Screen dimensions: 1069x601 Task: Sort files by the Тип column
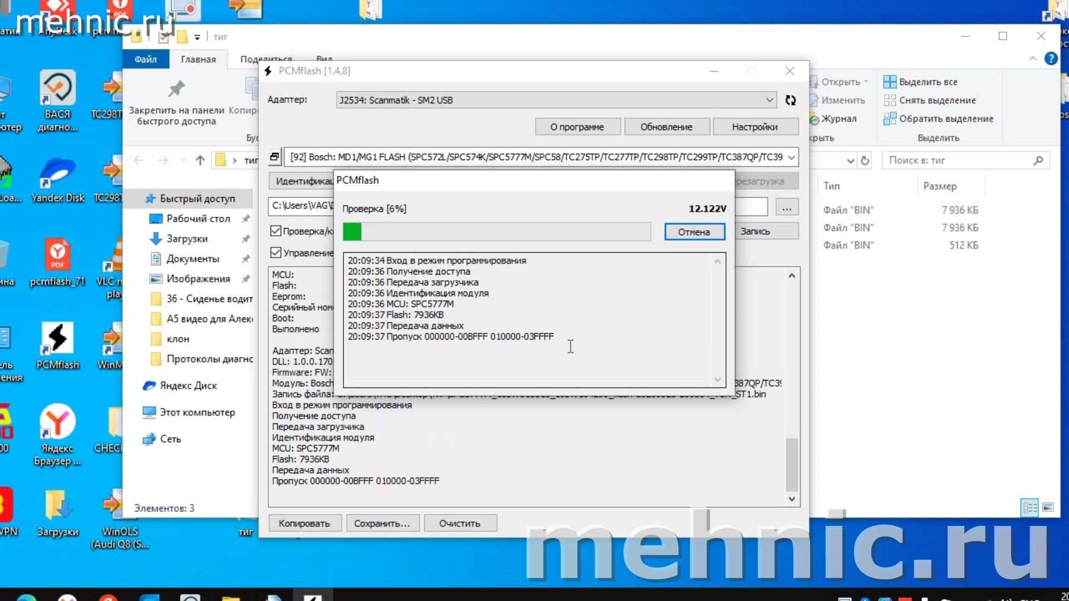(x=832, y=186)
